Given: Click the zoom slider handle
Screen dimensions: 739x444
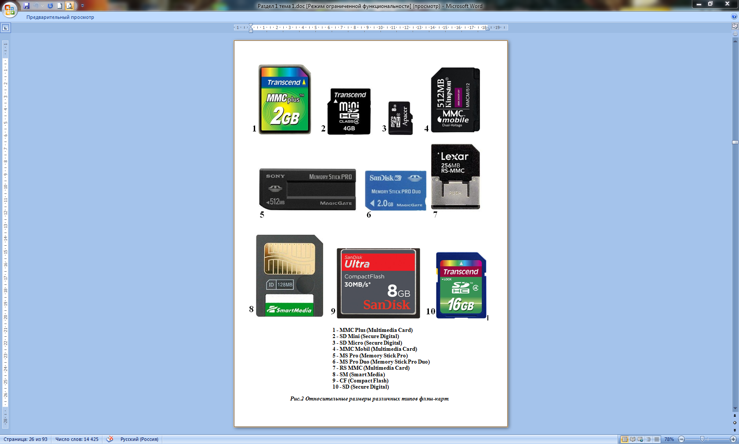Looking at the screenshot, I should [x=702, y=439].
